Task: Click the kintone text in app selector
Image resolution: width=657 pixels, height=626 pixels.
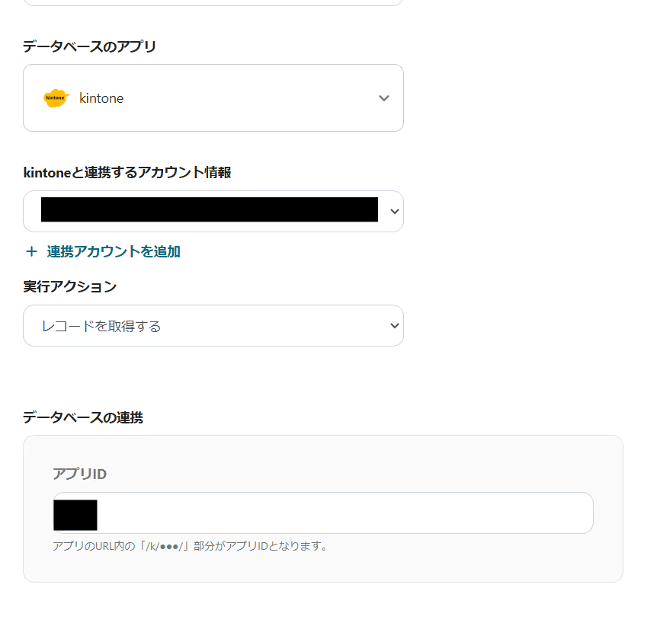Action: (101, 98)
